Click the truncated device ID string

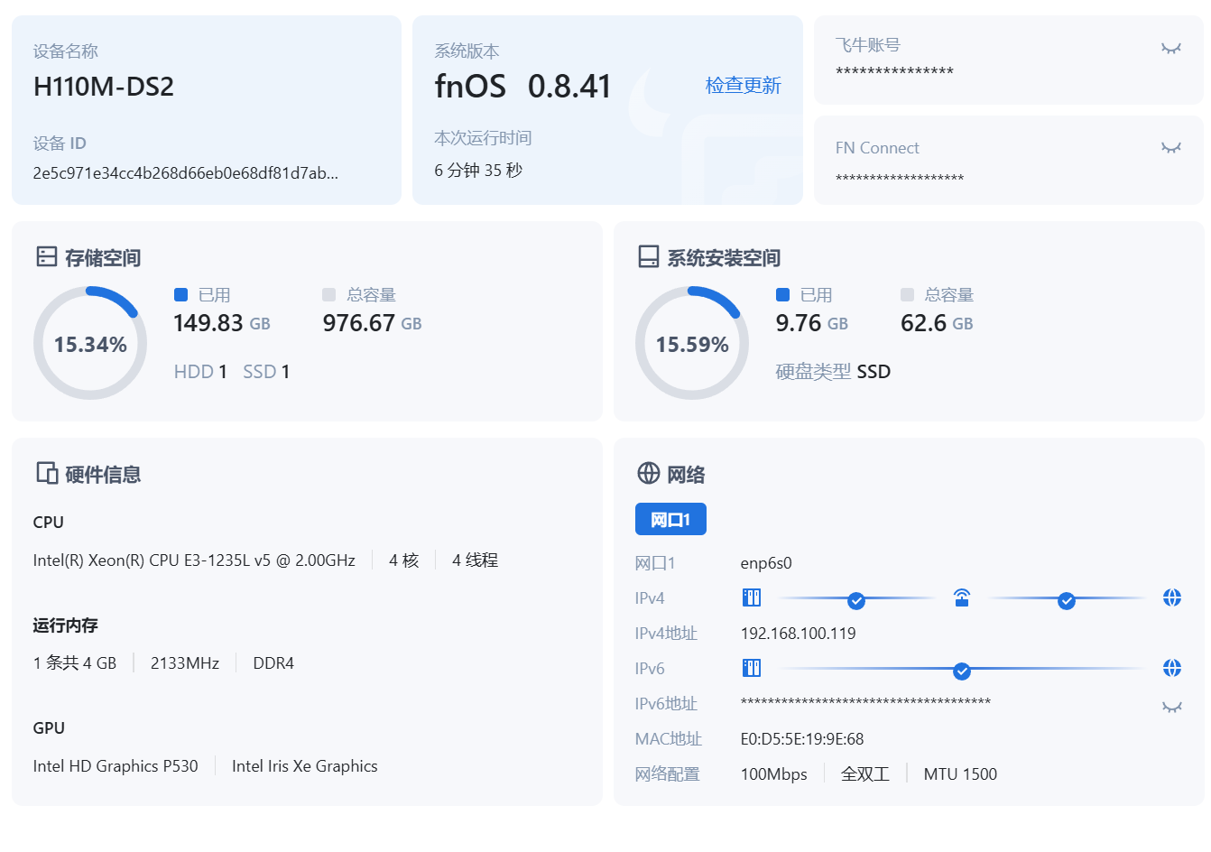pyautogui.click(x=186, y=173)
